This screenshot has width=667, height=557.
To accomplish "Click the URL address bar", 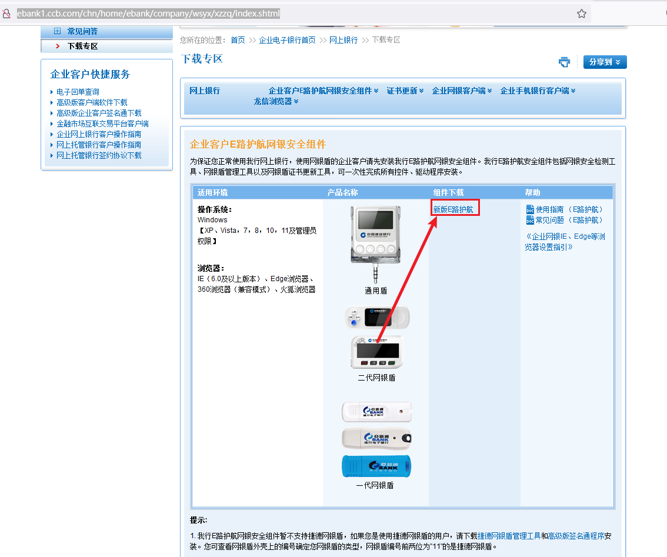I will tap(294, 14).
